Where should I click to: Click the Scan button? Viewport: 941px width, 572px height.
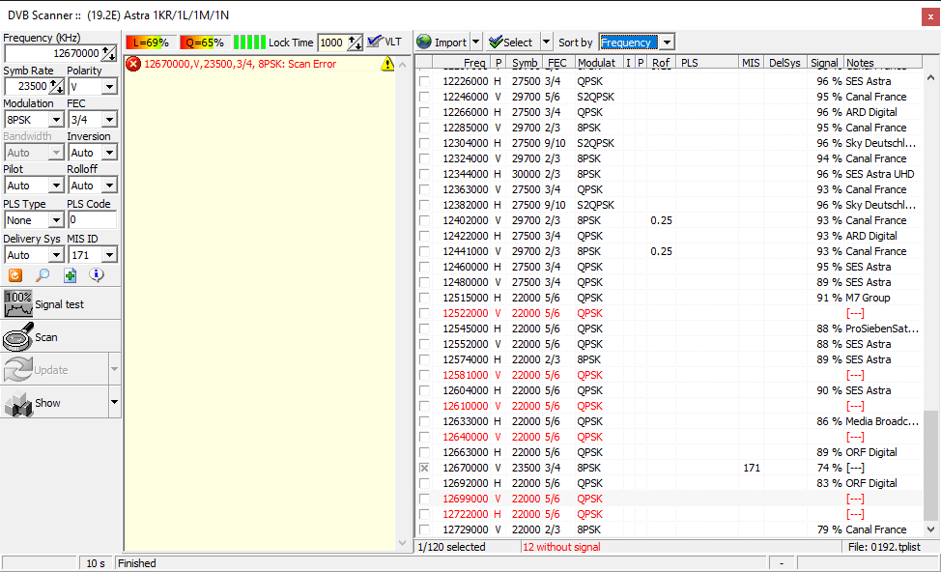click(x=61, y=337)
